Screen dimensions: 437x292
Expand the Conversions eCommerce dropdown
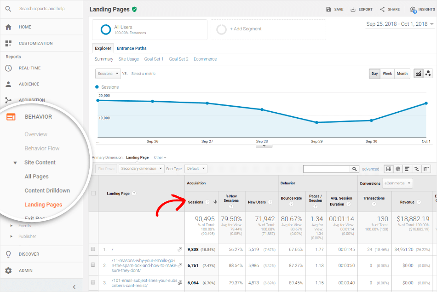(397, 183)
